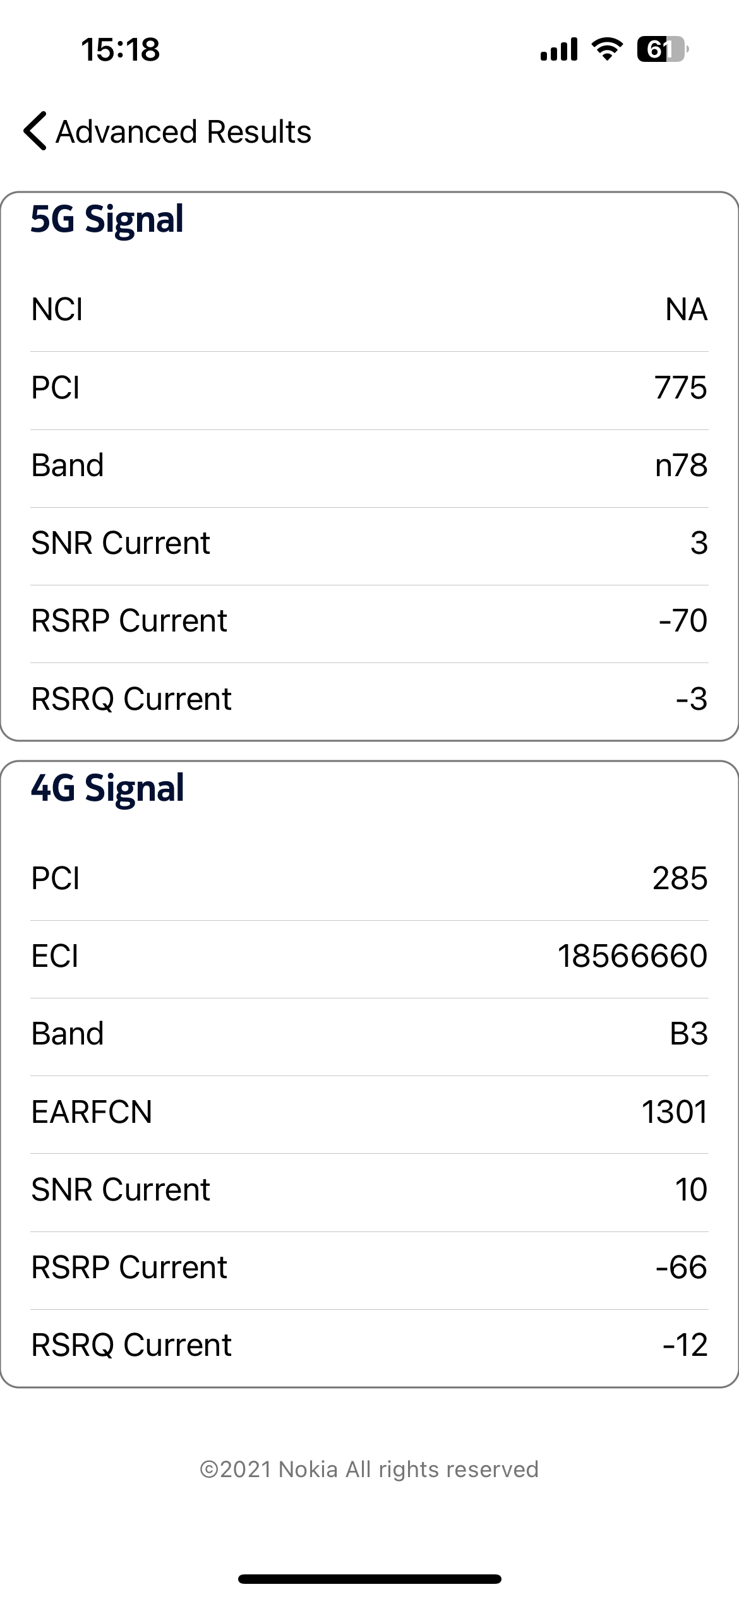Select the 4G PCI value 285
739x1599 pixels.
[x=680, y=878]
